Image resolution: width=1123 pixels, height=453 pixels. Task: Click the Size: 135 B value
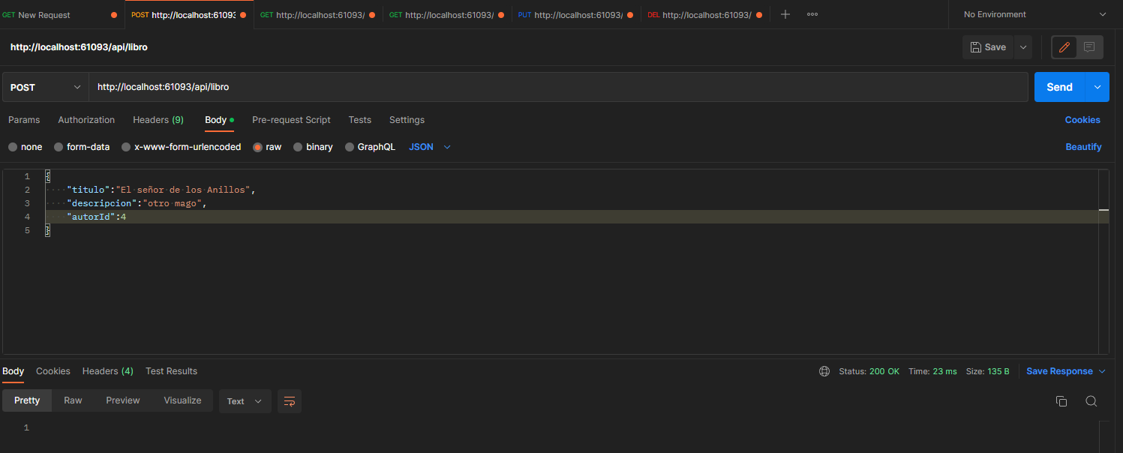pos(988,371)
